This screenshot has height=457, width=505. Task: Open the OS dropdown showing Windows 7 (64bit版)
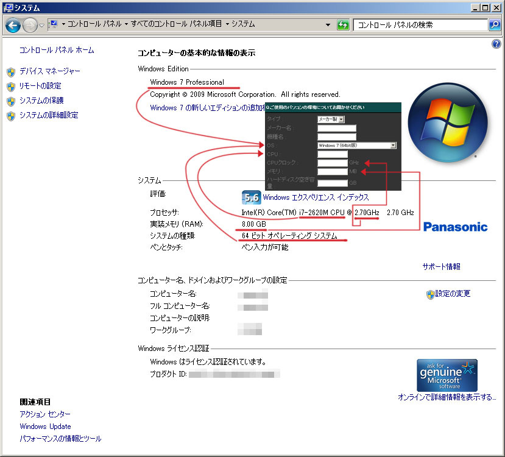click(x=357, y=145)
